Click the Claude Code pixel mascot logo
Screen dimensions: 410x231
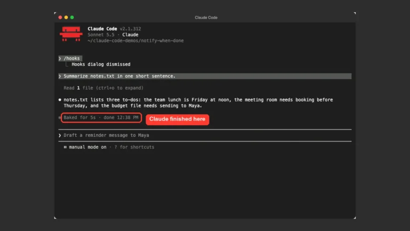click(x=71, y=34)
